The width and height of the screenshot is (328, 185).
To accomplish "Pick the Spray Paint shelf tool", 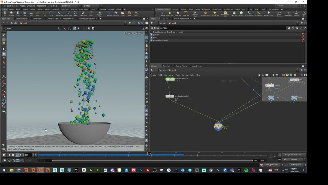I will [x=83, y=14].
